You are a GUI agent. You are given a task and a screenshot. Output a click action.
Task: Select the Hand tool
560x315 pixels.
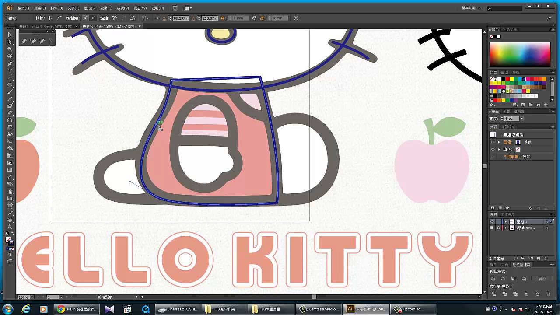pos(10,220)
